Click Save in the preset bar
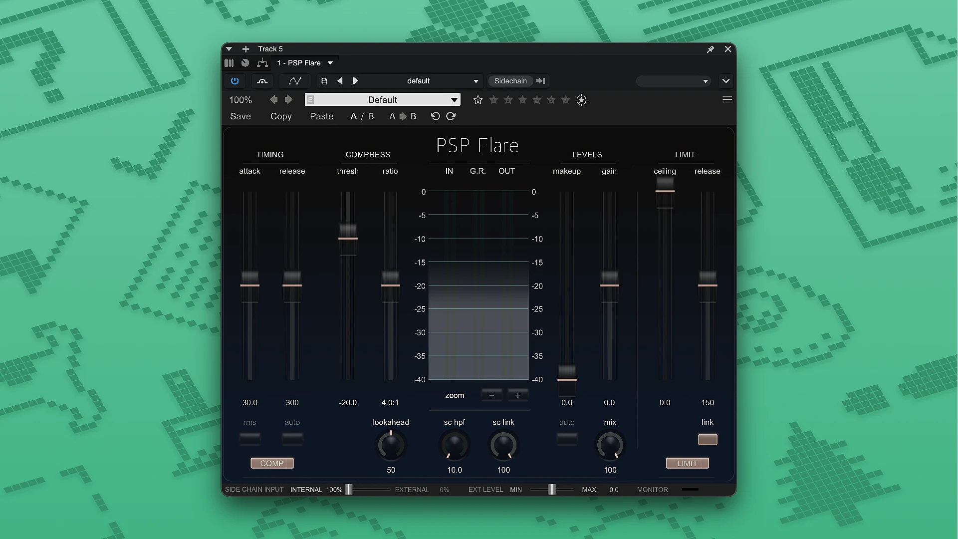Screen dimensions: 958x539 pos(240,116)
